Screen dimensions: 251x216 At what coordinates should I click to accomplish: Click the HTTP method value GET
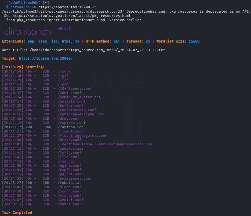coord(117,41)
